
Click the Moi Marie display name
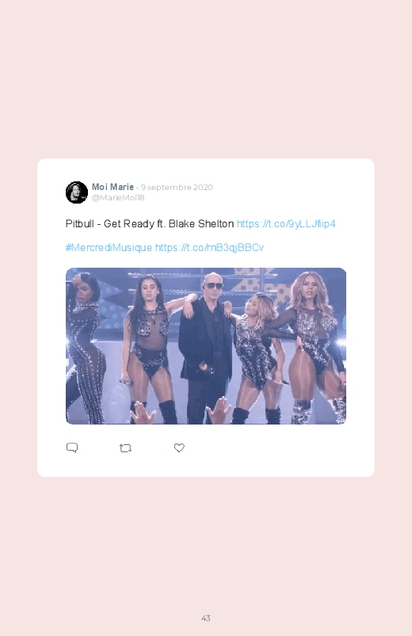113,187
